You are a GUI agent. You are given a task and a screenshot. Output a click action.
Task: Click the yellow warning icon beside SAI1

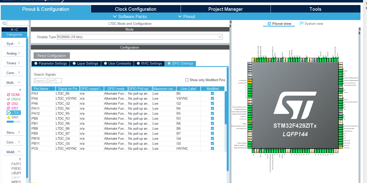(x=9, y=117)
